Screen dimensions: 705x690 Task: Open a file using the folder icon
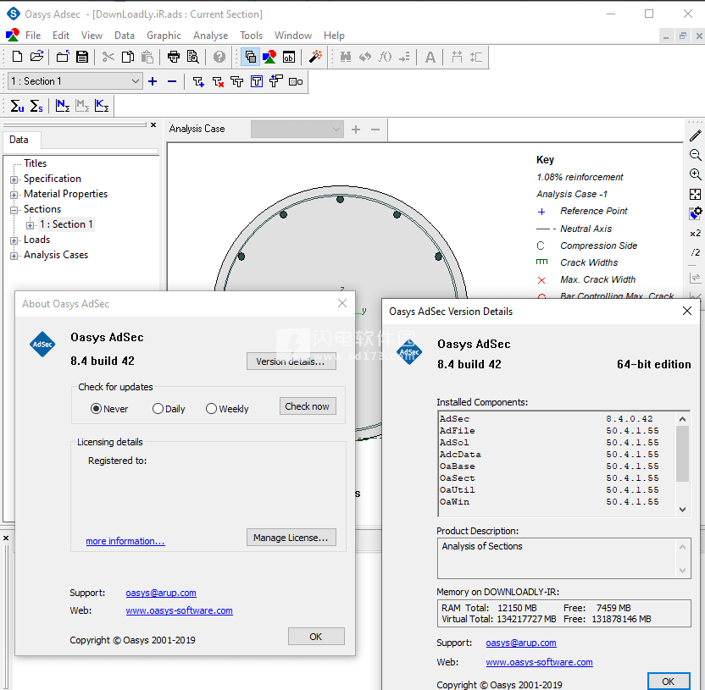(x=37, y=57)
